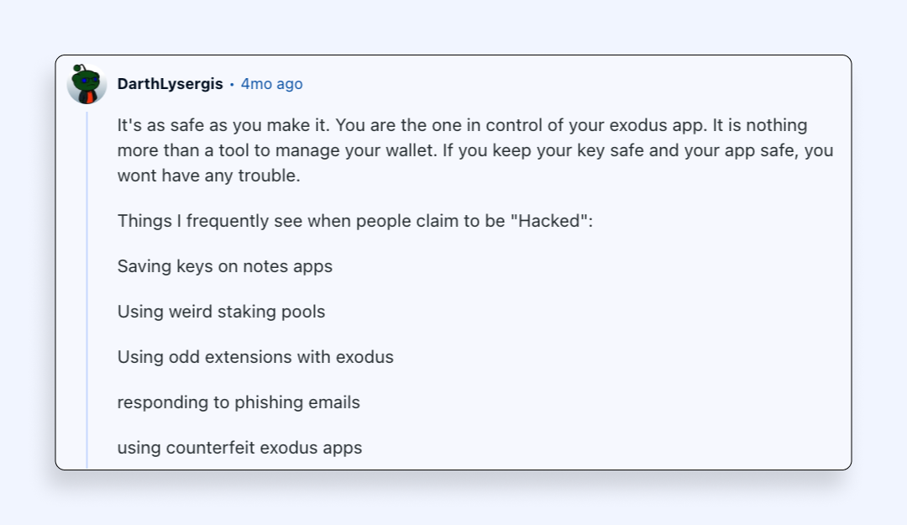Image resolution: width=907 pixels, height=525 pixels.
Task: Click the line "Saving keys on notes apps"
Action: tap(225, 266)
